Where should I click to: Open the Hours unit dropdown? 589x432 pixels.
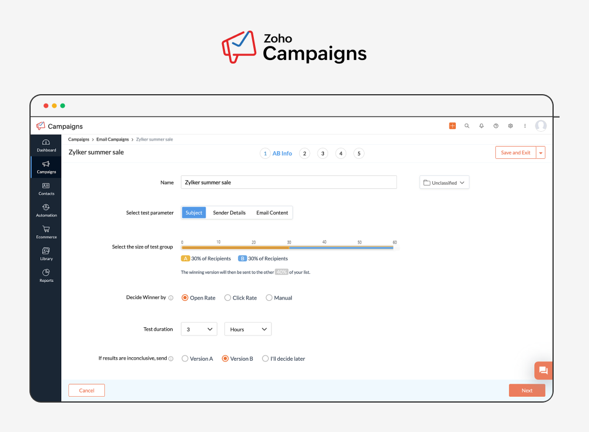(x=248, y=329)
